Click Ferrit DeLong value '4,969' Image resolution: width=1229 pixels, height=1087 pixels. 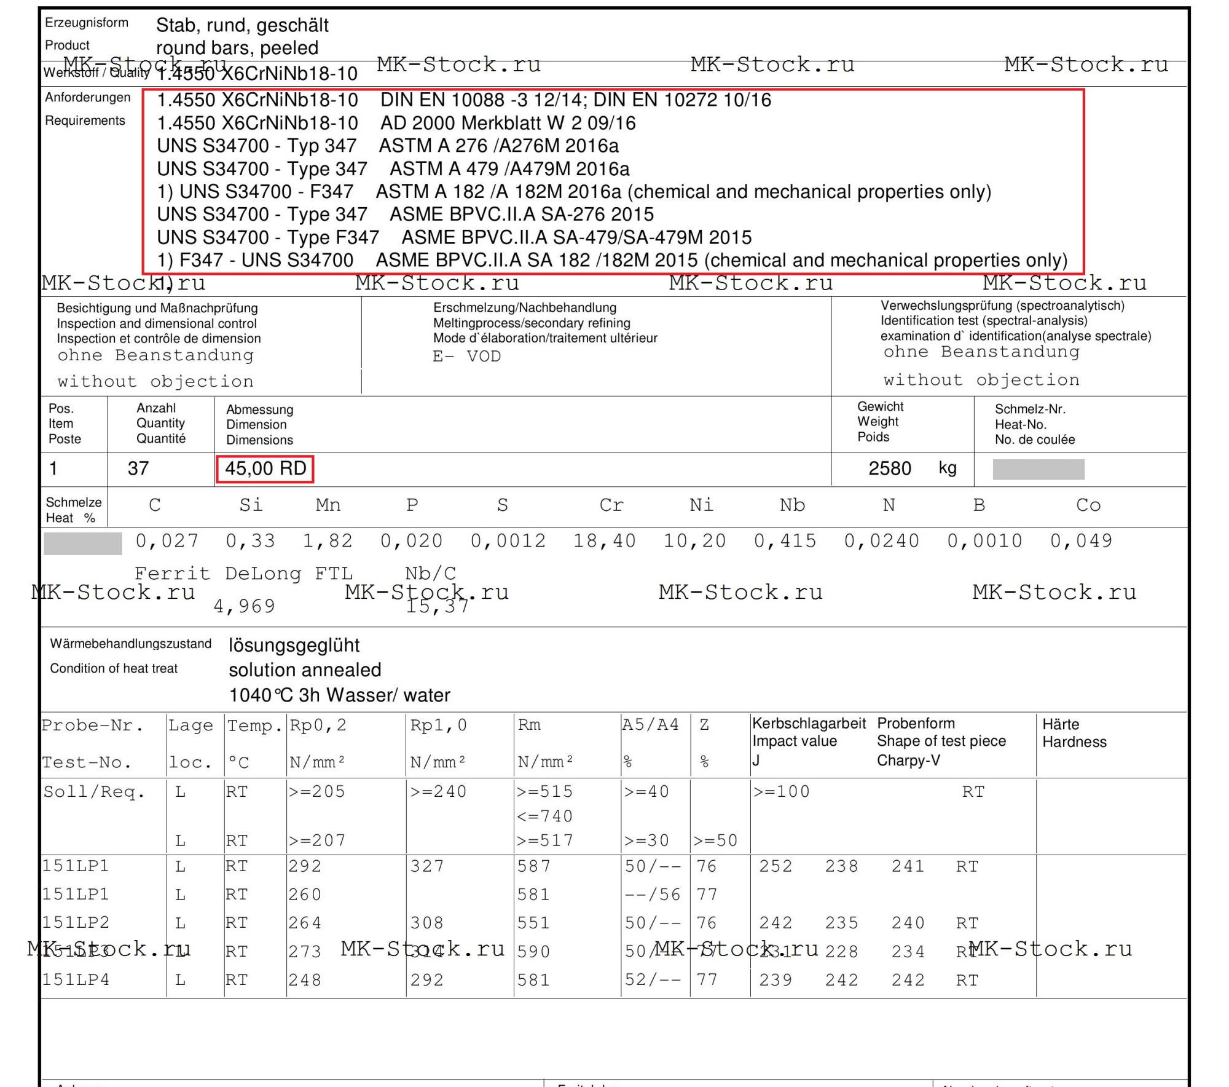(x=244, y=606)
